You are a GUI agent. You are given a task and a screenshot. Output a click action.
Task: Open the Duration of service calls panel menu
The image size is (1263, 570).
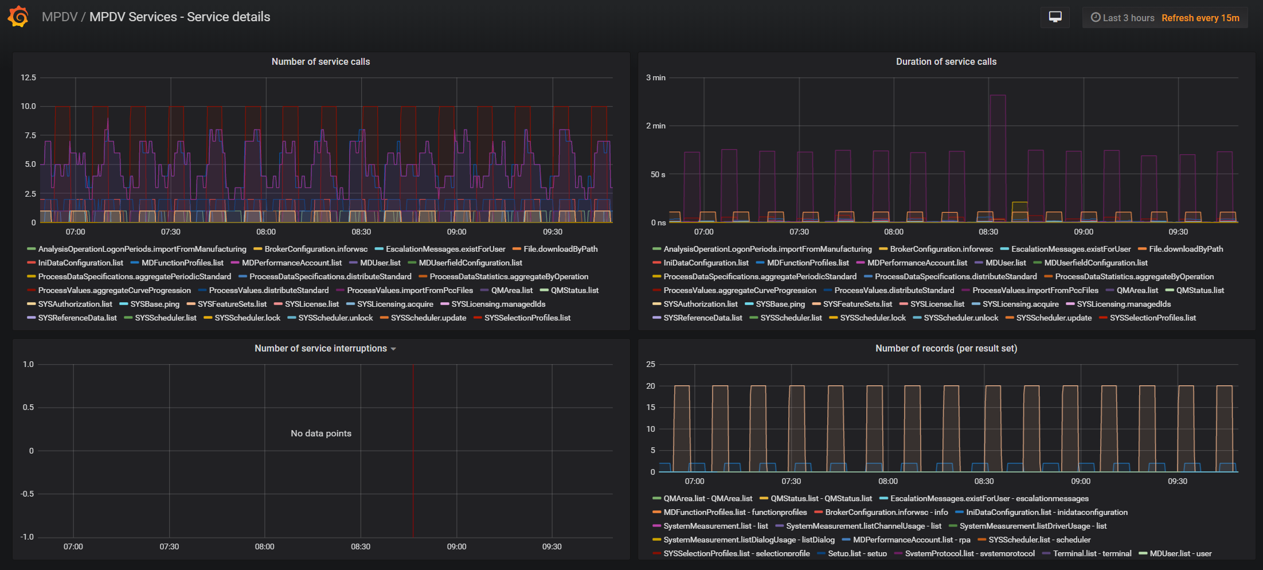(946, 61)
